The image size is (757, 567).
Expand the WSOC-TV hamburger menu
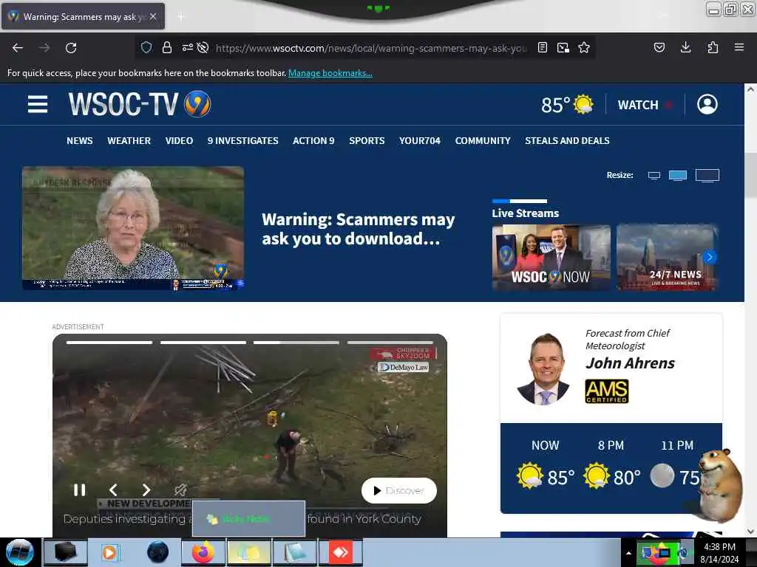38,104
